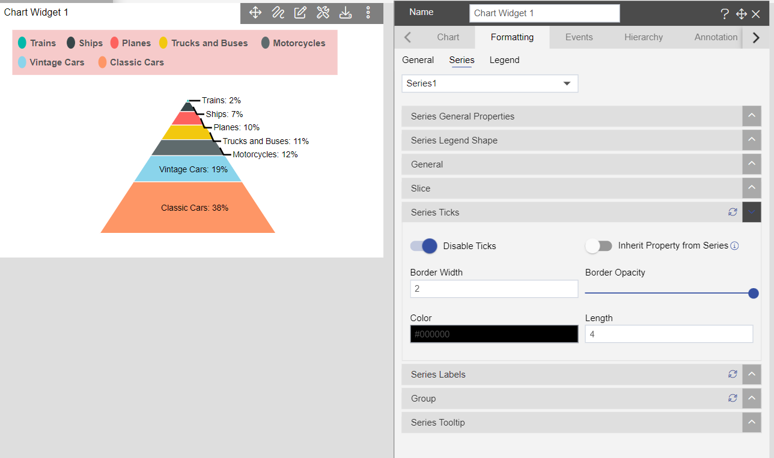Switch to the Hierarchy tab
The width and height of the screenshot is (774, 458).
tap(644, 37)
